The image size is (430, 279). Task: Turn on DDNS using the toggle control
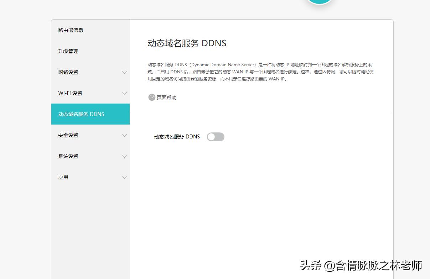point(215,137)
